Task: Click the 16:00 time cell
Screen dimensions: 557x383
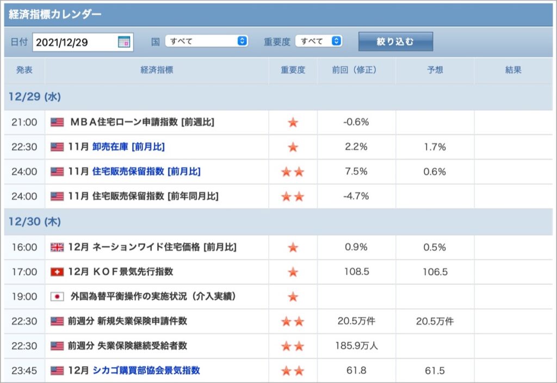Action: coord(24,247)
